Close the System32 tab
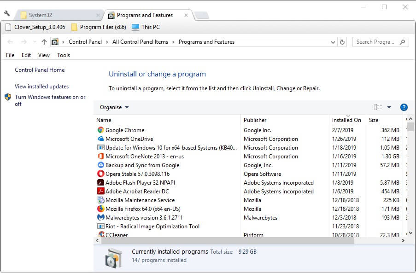This screenshot has width=416, height=273. tap(98, 15)
